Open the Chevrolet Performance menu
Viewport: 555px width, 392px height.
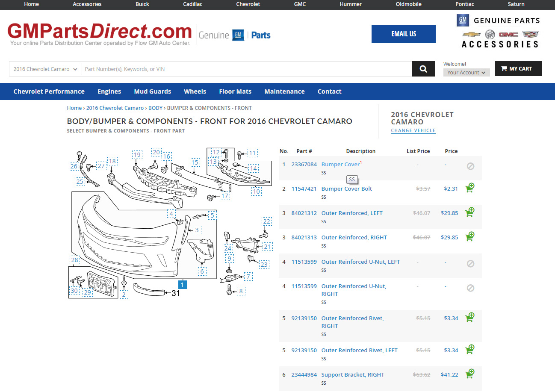click(x=49, y=91)
